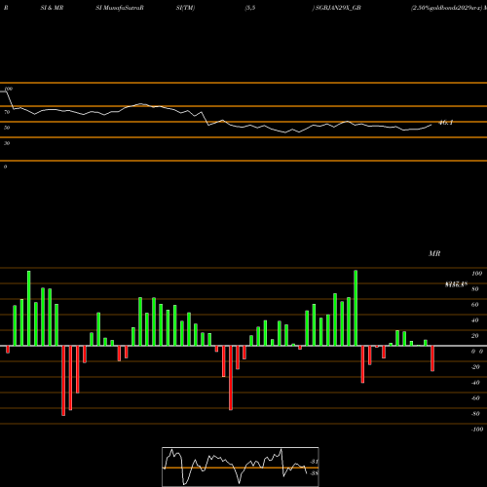Viewport: 487px width, 487px height.
Task: Click the 'SI(TM)' header label
Action: tap(185, 8)
